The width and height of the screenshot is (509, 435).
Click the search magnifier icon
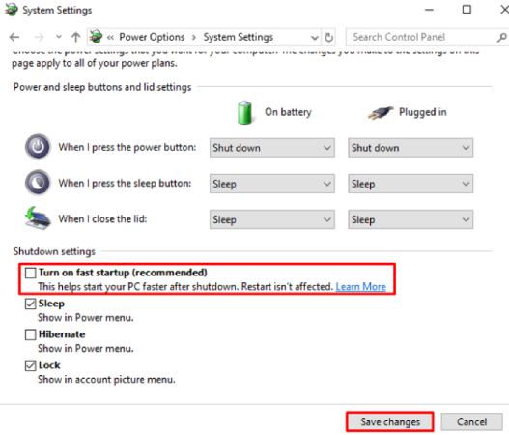(x=502, y=37)
